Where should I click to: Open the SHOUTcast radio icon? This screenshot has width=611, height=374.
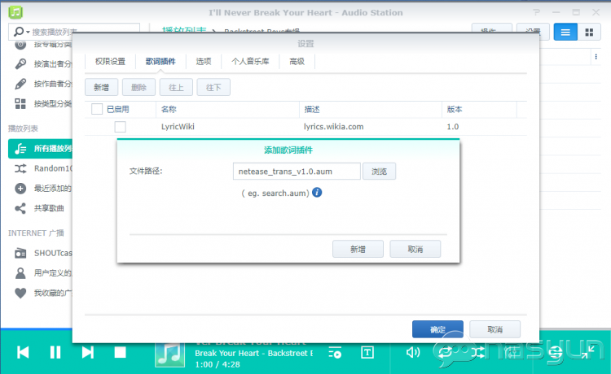[x=20, y=254]
